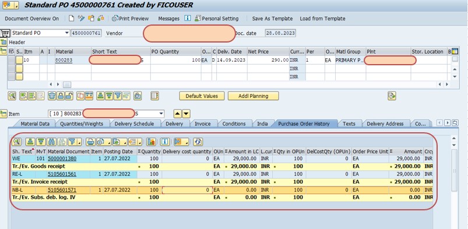Click history grid Print icon
The image size is (468, 229).
pos(91,141)
